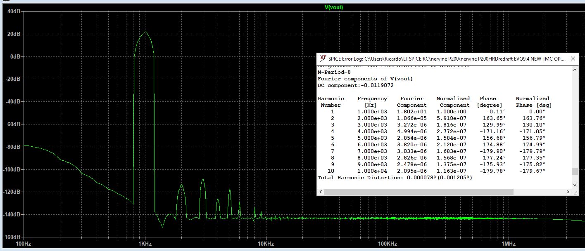The image size is (585, 251).
Task: Click the -60dB vertical axis label
Action: point(14,124)
